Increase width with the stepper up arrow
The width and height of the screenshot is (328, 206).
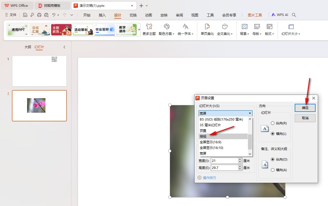point(240,159)
